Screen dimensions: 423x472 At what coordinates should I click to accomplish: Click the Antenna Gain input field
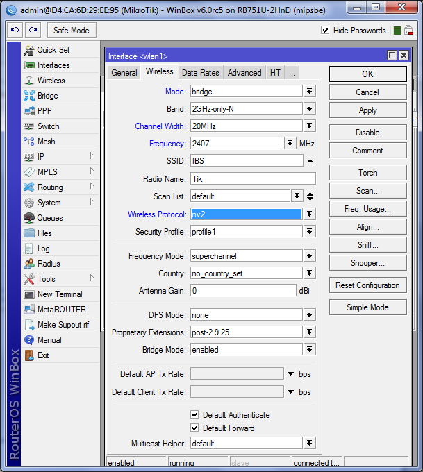243,291
